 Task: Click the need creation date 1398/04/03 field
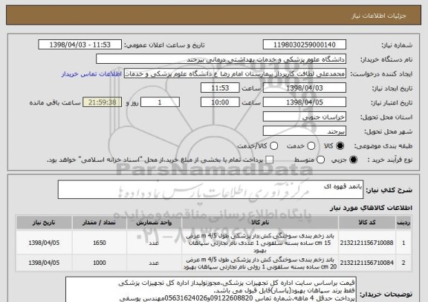point(305,88)
